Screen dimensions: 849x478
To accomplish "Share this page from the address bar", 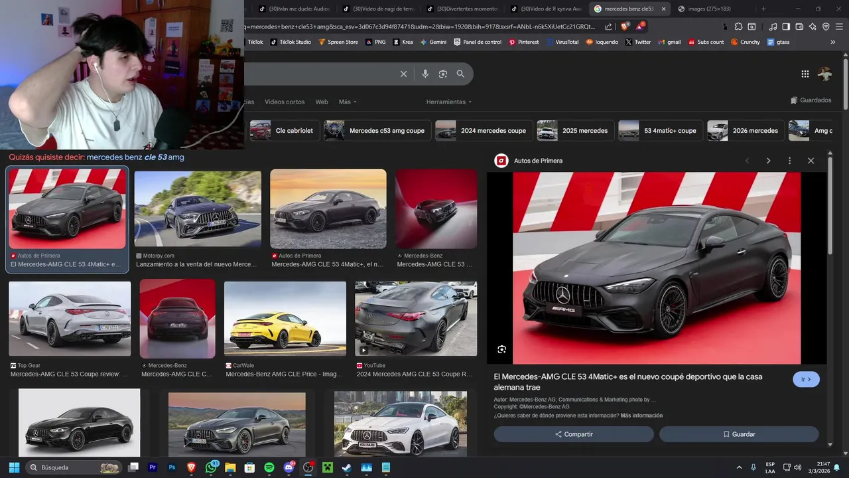I will click(608, 27).
